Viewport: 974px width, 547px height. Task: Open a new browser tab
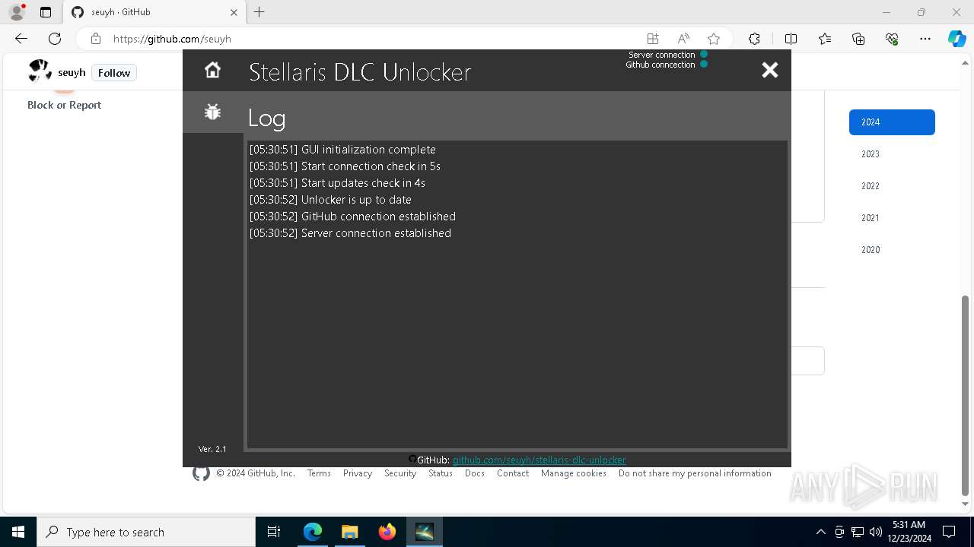[x=259, y=12]
